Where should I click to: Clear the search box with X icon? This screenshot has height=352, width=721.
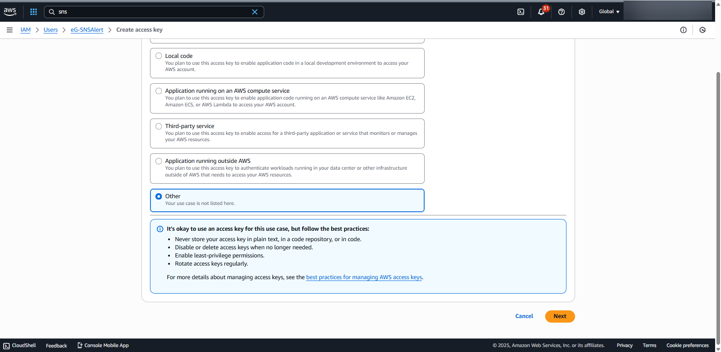click(255, 12)
